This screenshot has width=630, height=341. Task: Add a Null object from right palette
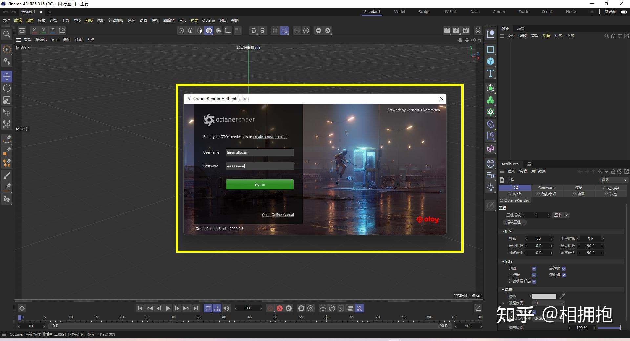click(491, 34)
